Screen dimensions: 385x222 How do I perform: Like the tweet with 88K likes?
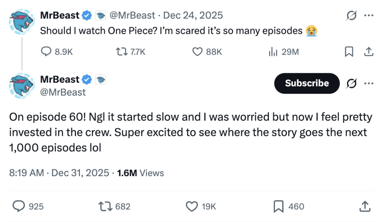point(198,52)
